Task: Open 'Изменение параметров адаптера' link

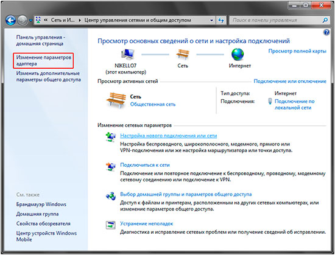Action: (x=44, y=61)
